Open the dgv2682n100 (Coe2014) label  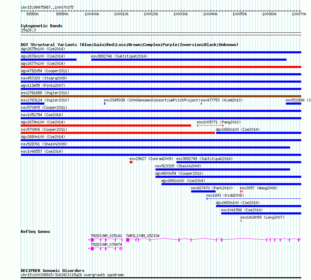pyautogui.click(x=238, y=129)
